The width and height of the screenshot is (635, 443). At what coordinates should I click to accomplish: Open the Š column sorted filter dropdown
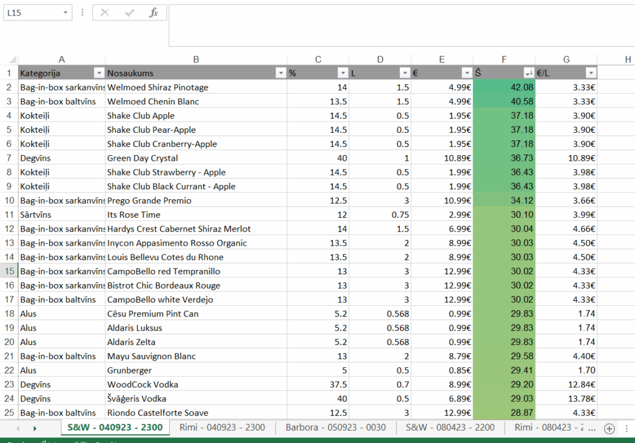(528, 73)
